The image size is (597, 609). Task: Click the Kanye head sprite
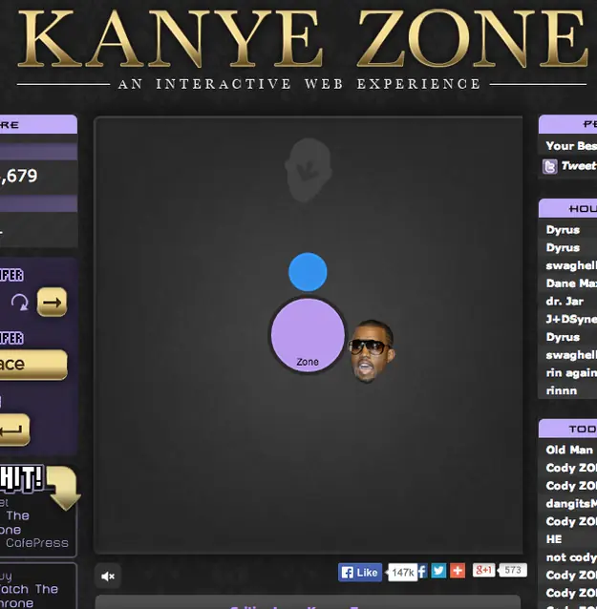372,351
